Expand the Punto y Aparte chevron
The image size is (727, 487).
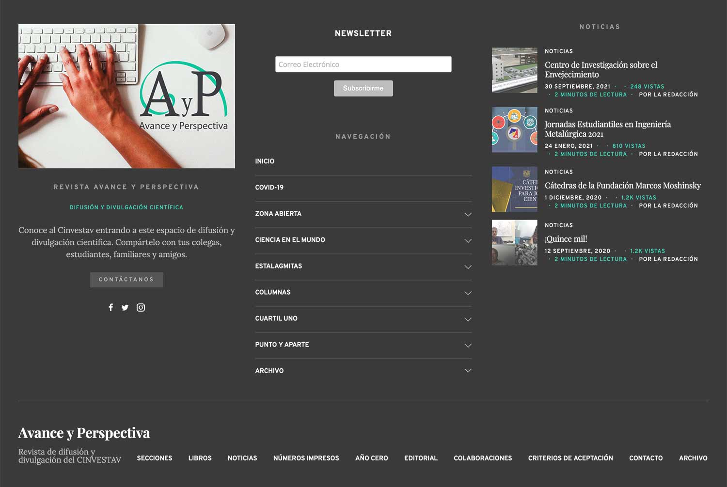click(468, 345)
